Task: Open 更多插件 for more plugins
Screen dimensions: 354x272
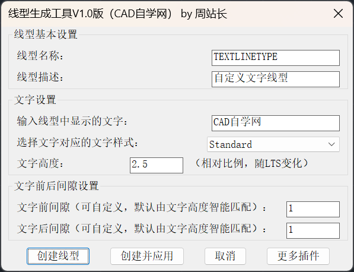Action: [298, 256]
